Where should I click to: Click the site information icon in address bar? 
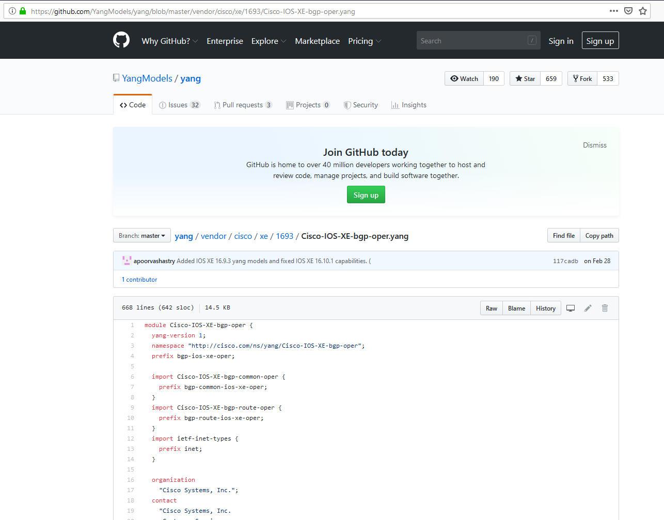click(12, 11)
